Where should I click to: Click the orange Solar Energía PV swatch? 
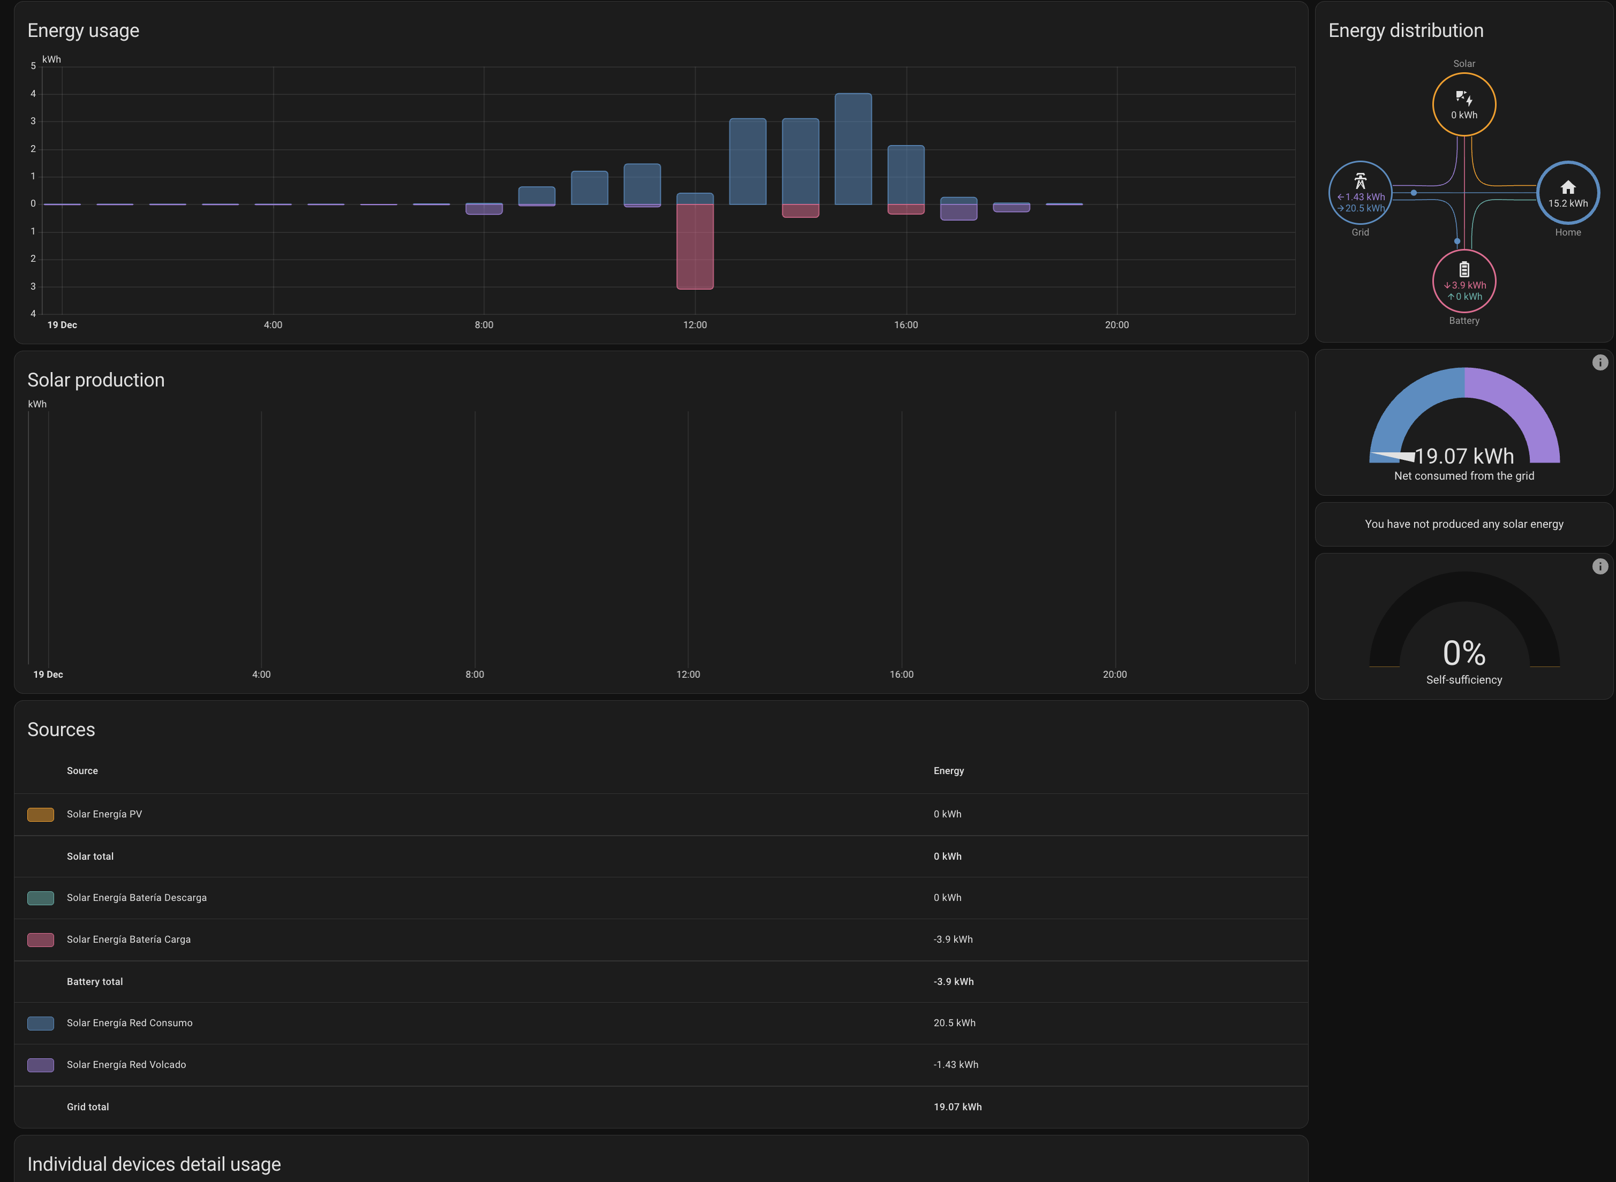pyautogui.click(x=41, y=814)
